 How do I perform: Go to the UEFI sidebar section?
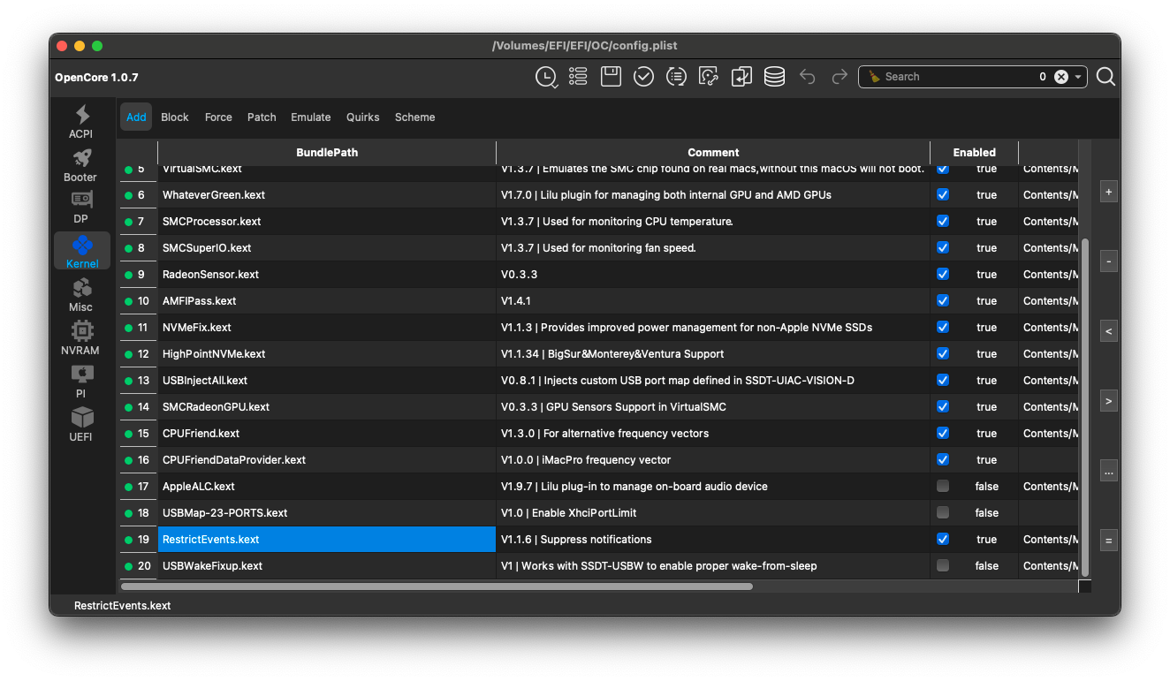click(x=81, y=424)
